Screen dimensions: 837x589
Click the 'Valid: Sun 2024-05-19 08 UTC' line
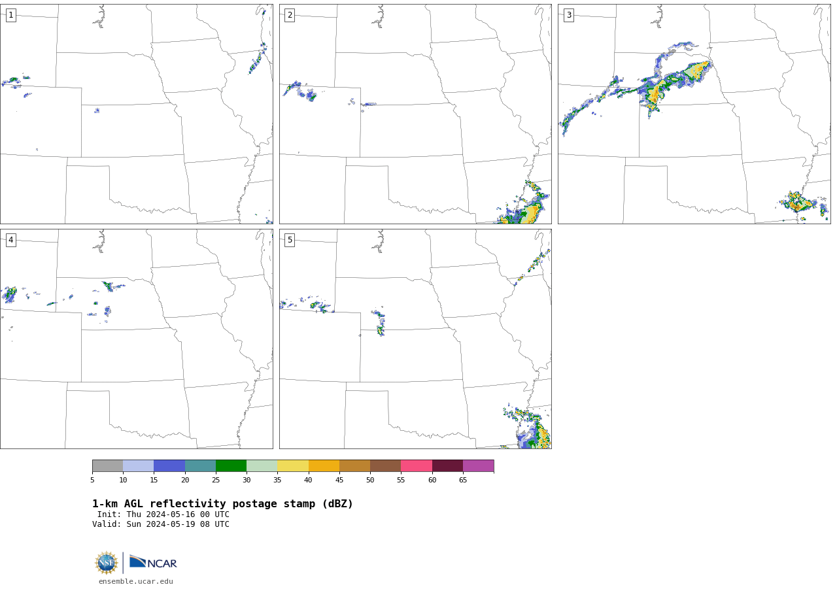(161, 524)
